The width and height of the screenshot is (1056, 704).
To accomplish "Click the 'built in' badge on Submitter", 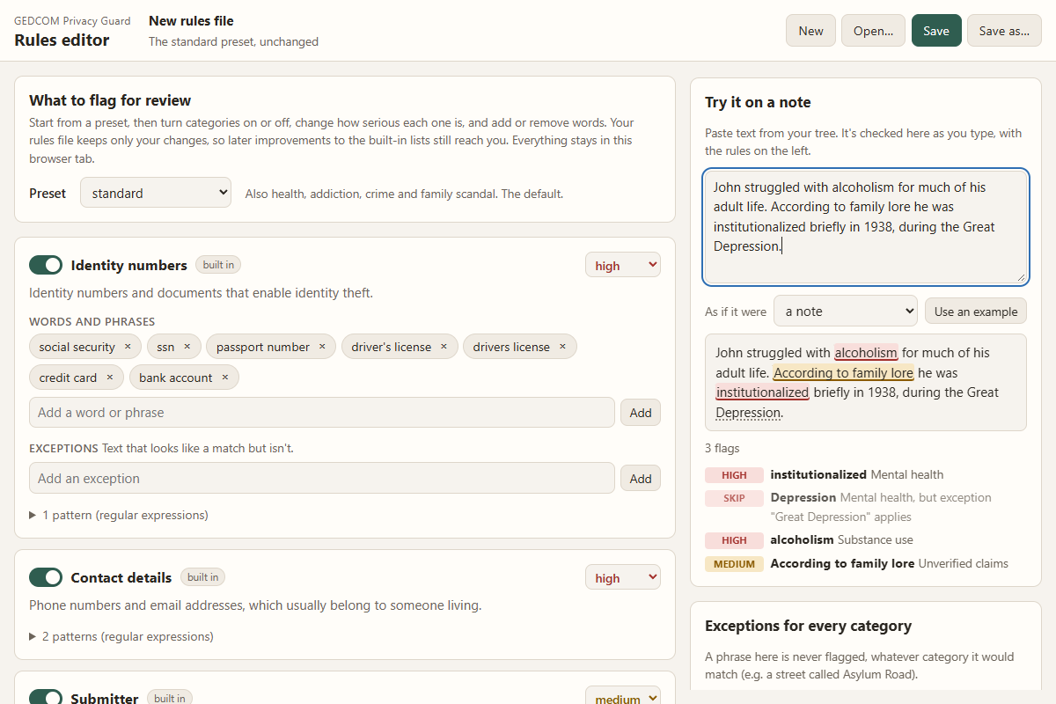I will click(x=170, y=698).
